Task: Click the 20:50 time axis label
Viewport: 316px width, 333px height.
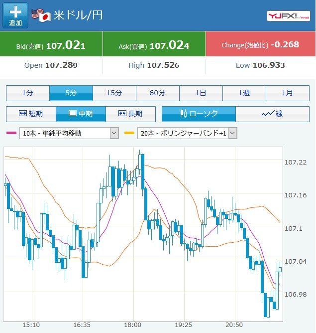Action: pyautogui.click(x=234, y=325)
